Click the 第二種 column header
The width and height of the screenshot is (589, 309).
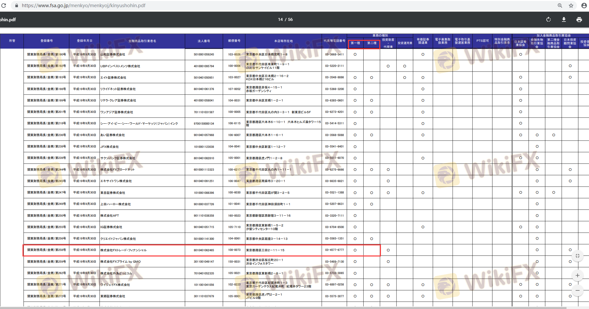372,43
